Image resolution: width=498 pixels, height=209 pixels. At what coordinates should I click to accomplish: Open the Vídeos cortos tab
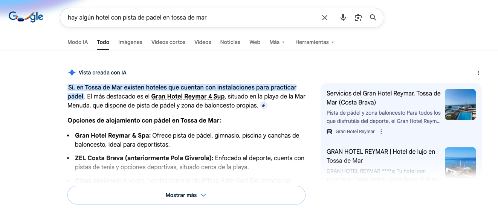168,42
